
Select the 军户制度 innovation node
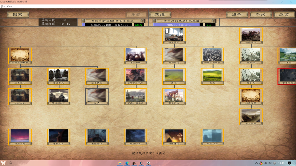pyautogui.click(x=135, y=56)
